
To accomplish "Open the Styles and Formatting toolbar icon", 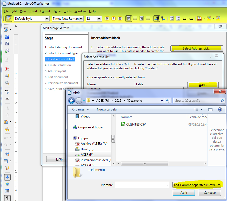I will (x=9, y=18).
